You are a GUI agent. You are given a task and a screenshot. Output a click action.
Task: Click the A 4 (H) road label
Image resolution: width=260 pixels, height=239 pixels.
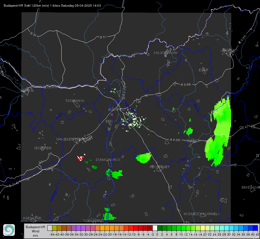tap(175, 140)
